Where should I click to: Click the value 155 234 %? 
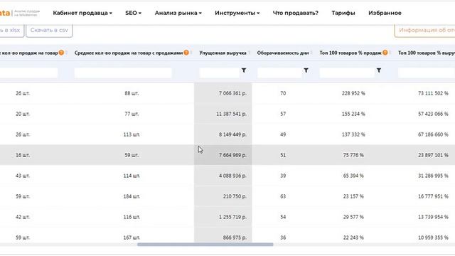353,114
